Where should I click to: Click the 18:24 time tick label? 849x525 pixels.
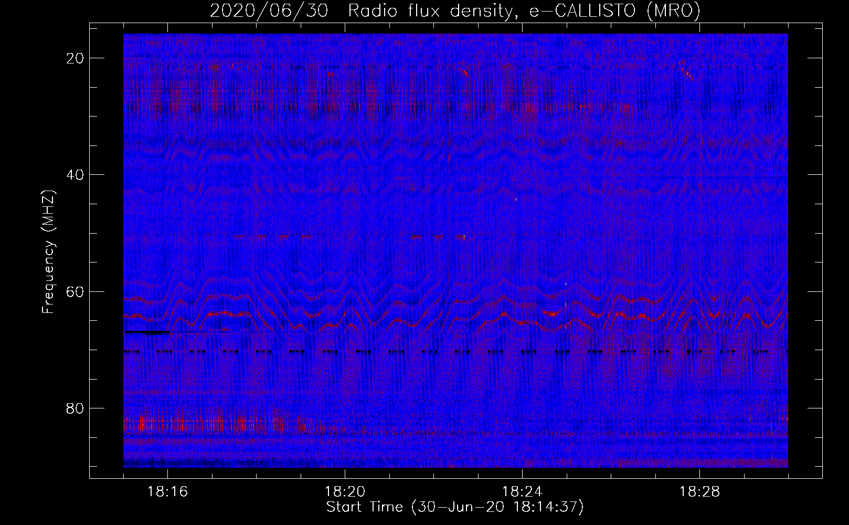pos(522,492)
